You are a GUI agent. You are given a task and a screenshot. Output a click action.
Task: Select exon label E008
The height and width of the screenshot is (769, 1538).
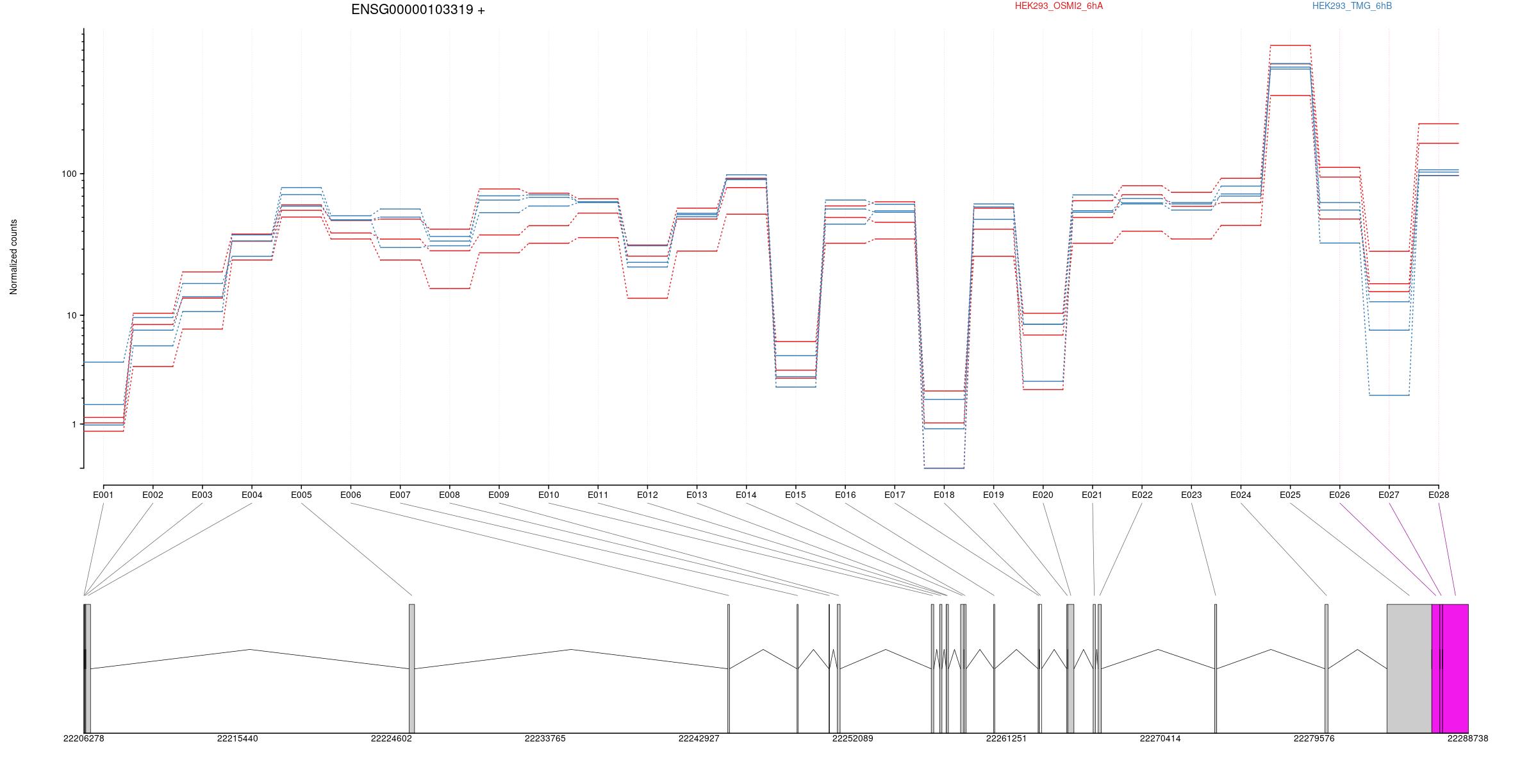pyautogui.click(x=449, y=495)
